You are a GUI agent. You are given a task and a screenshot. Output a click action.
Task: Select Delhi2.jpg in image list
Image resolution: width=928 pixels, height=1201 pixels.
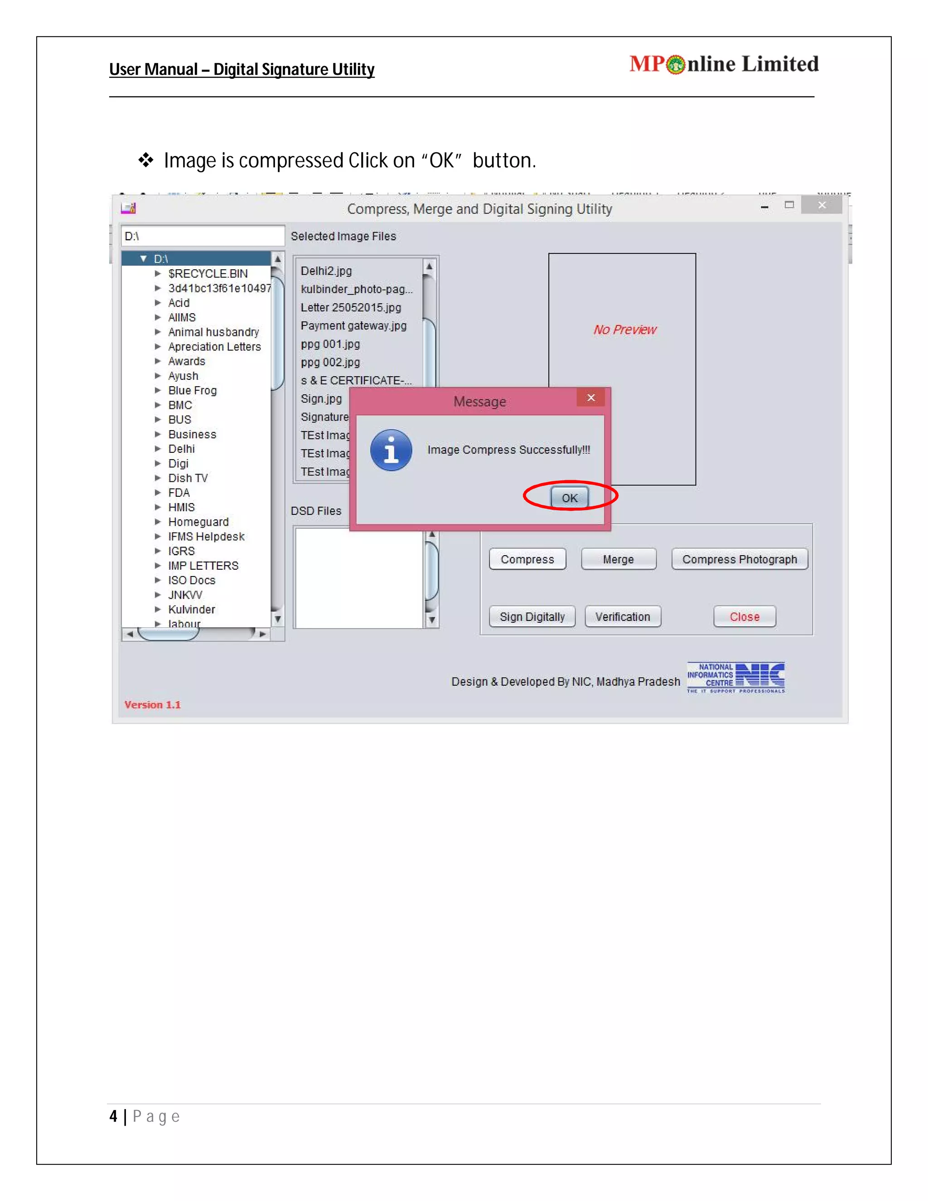pyautogui.click(x=326, y=271)
